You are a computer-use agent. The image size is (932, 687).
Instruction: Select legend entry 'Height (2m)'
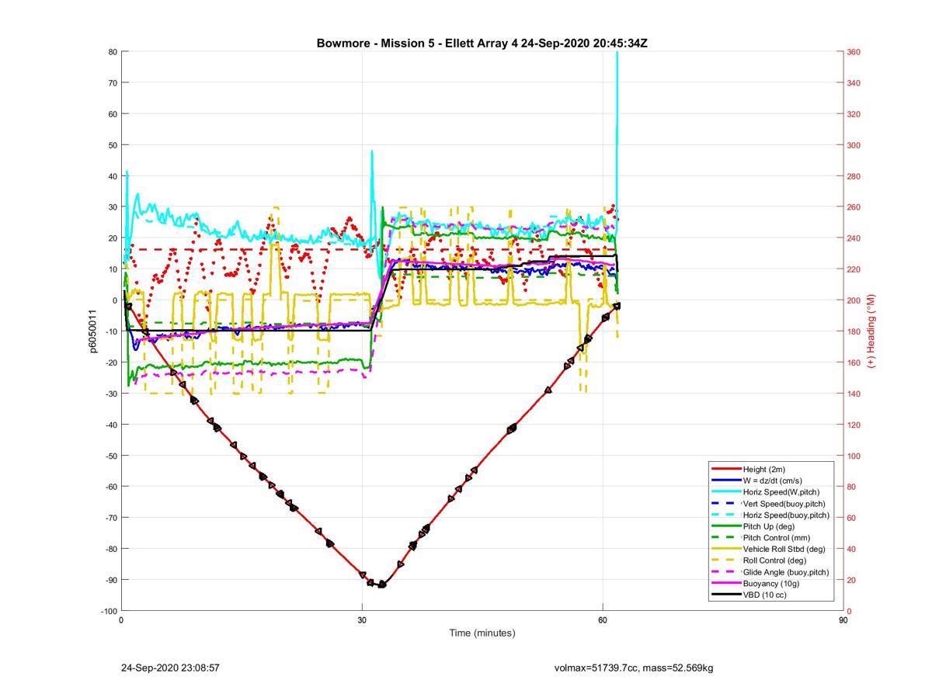coord(765,470)
